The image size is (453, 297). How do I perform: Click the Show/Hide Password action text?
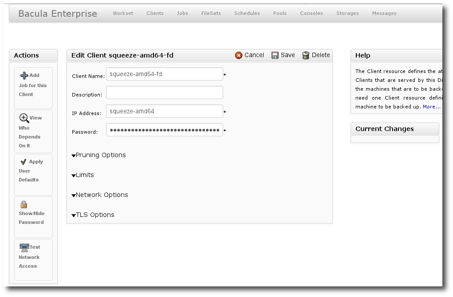click(x=32, y=218)
